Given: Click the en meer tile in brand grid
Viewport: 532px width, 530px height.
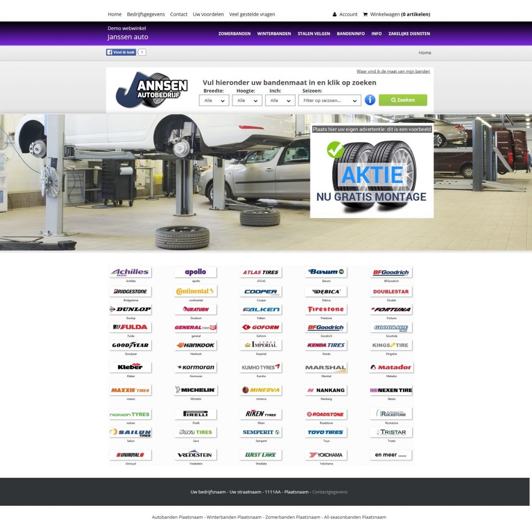Looking at the screenshot, I should (390, 454).
